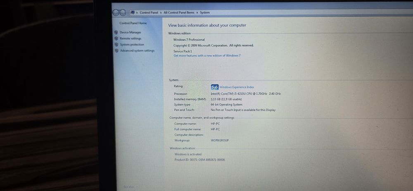Click the 'Windows 7 Professional' text

pyautogui.click(x=189, y=40)
